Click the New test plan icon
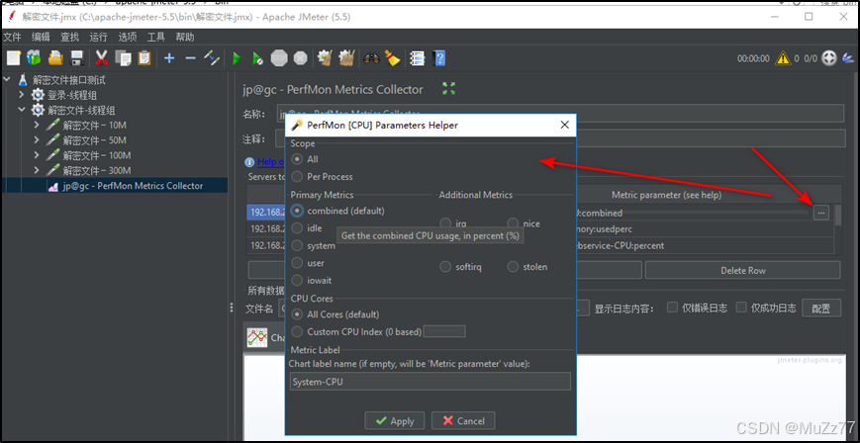The width and height of the screenshot is (860, 443). point(13,58)
